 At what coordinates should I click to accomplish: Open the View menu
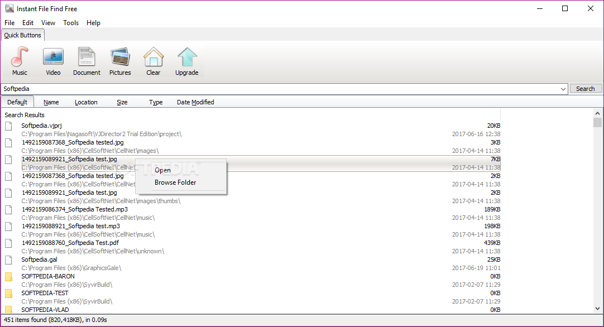pyautogui.click(x=48, y=23)
